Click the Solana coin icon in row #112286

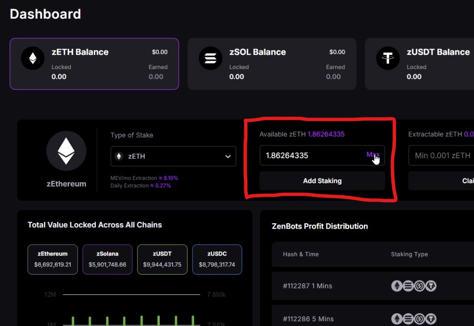click(408, 319)
